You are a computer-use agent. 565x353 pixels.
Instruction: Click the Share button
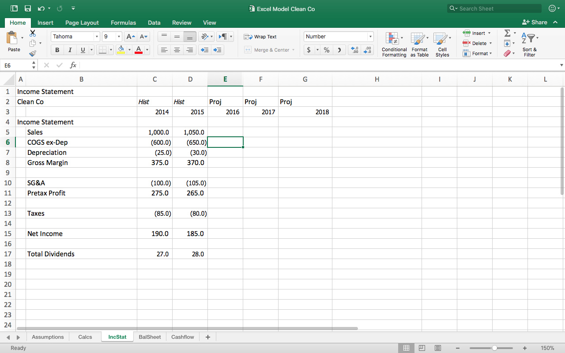(x=535, y=22)
